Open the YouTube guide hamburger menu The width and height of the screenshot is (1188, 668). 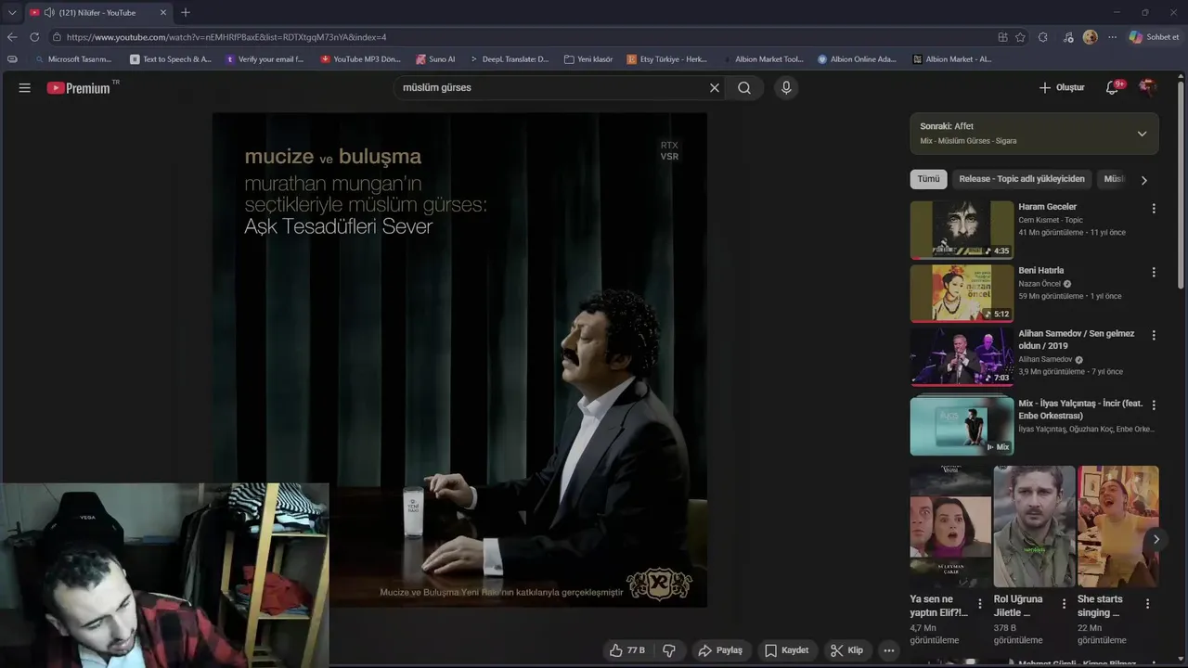[25, 88]
